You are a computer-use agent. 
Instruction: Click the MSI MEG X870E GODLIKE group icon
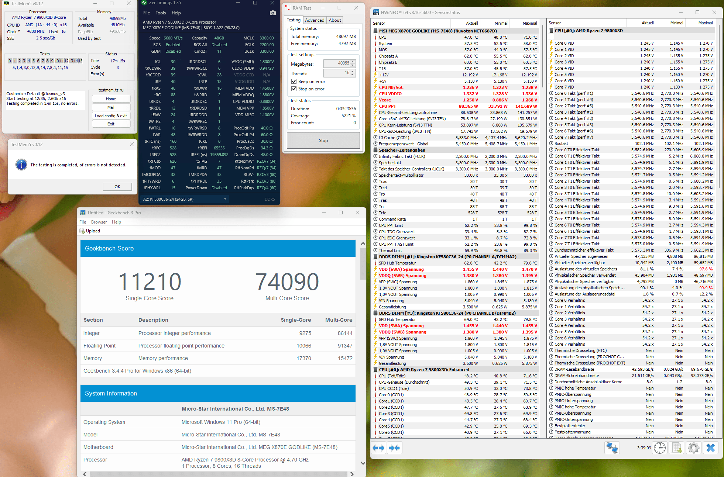[x=375, y=31]
